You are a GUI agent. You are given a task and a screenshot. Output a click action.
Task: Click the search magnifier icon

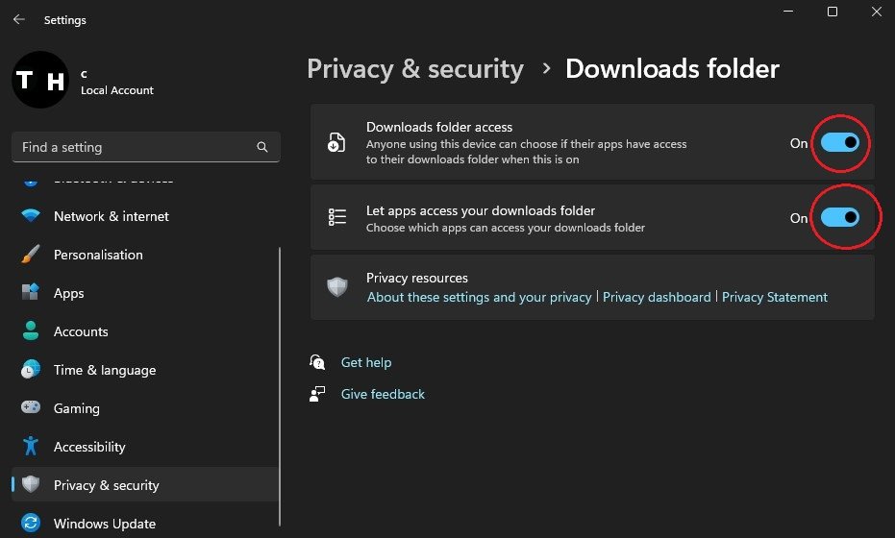coord(262,148)
